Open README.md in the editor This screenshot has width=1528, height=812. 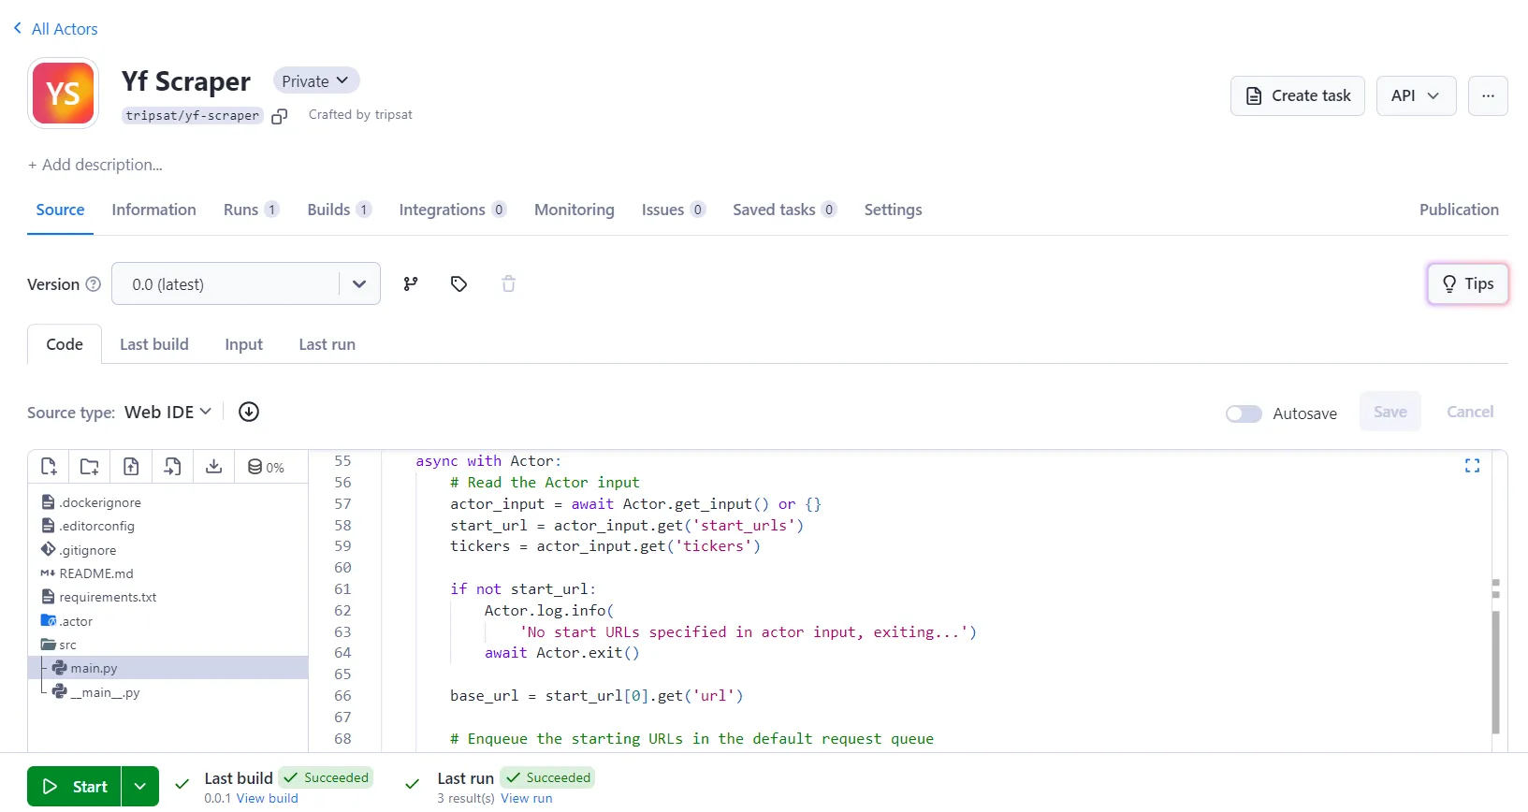tap(87, 573)
